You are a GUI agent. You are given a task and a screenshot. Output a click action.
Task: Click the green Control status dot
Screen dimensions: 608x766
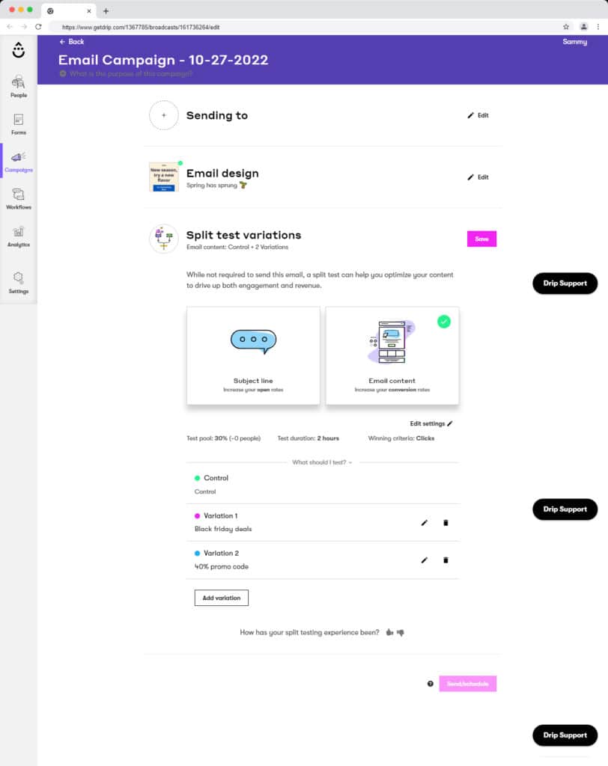click(196, 477)
